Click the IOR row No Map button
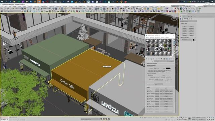This screenshot has height=121, width=215. click(166, 103)
